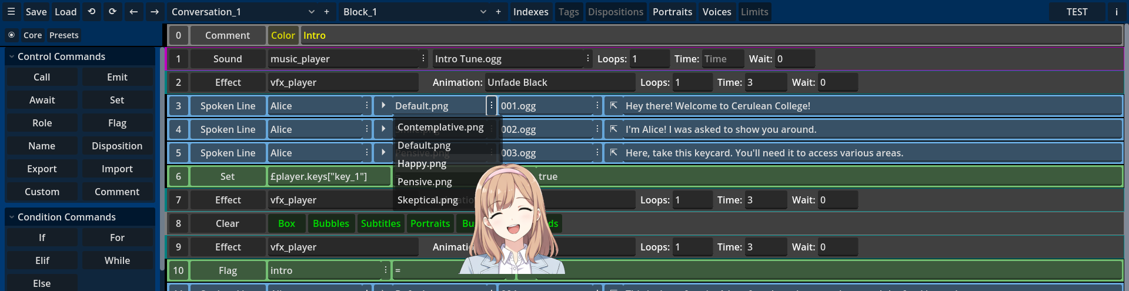Viewport: 1129px width, 291px height.
Task: Add a new conversation with plus icon
Action: click(x=327, y=12)
